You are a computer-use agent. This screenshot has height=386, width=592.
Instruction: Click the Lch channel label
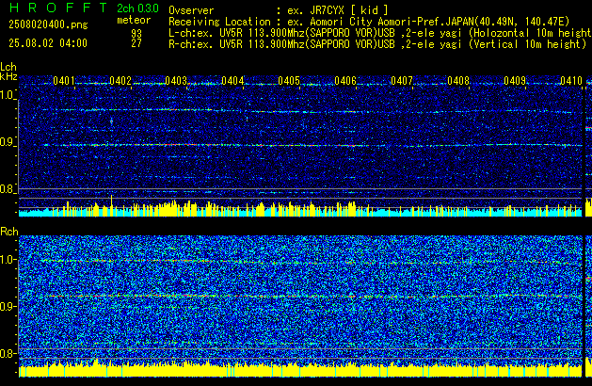pyautogui.click(x=8, y=67)
